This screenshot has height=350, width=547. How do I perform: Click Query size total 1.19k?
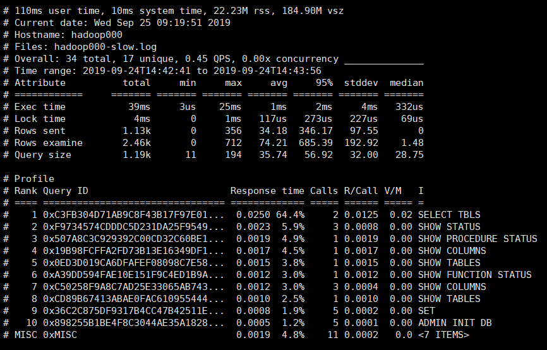point(136,155)
